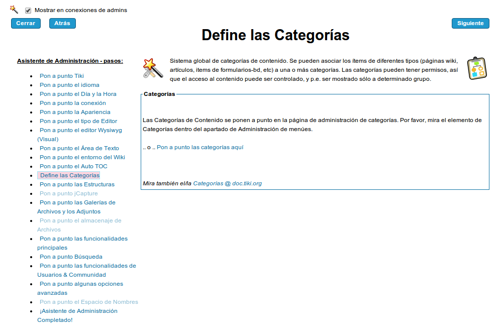Viewport: 503px width, 336px height.
Task: Open 'Pon a punto el tipo de Editor'
Action: pos(78,121)
